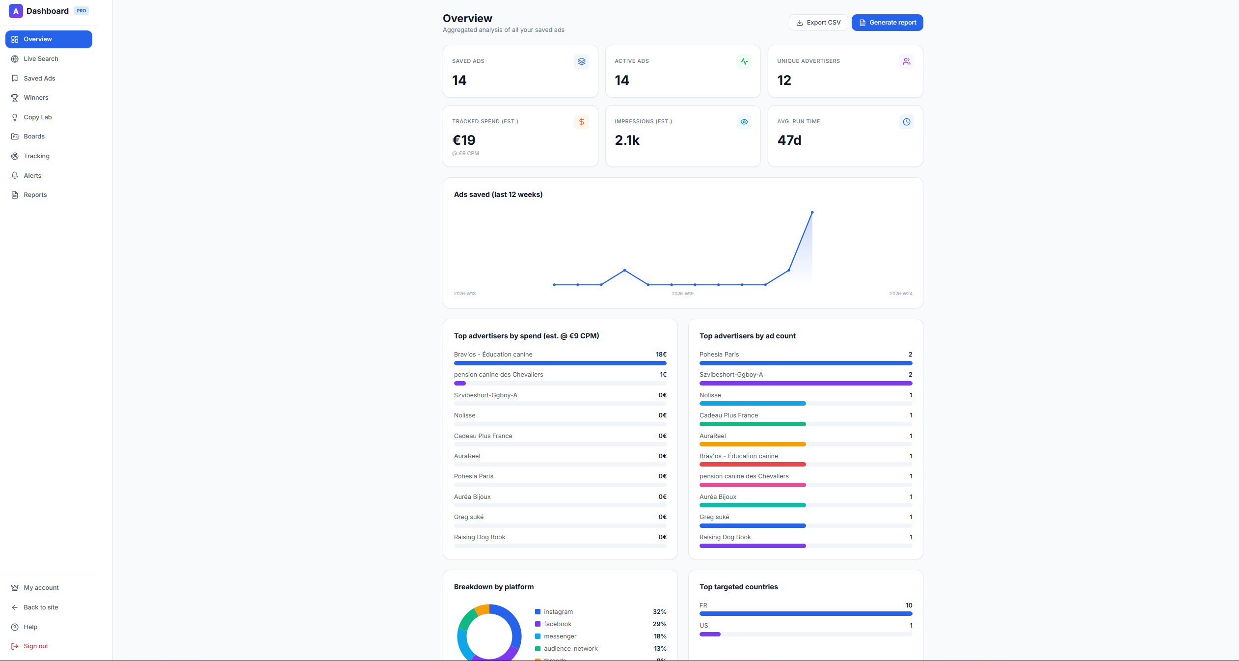This screenshot has height=661, width=1239.
Task: Navigate to Winners section
Action: click(49, 98)
